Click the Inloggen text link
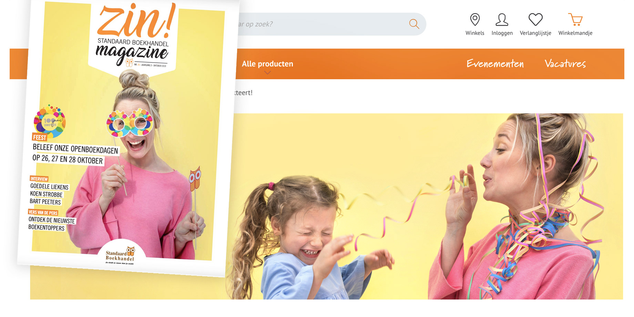 [x=502, y=33]
